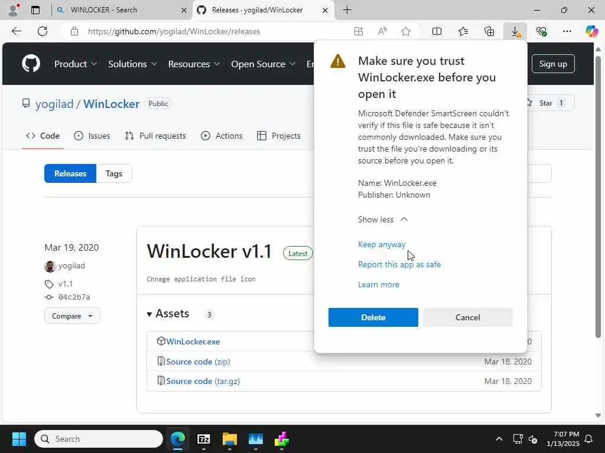Expand the Resources menu
605x453 pixels.
coord(194,64)
